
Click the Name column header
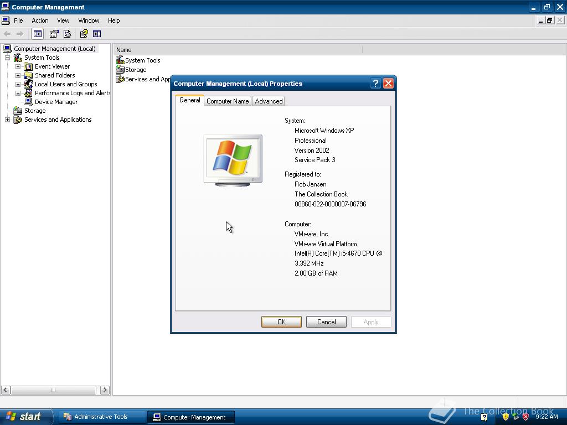tap(238, 50)
